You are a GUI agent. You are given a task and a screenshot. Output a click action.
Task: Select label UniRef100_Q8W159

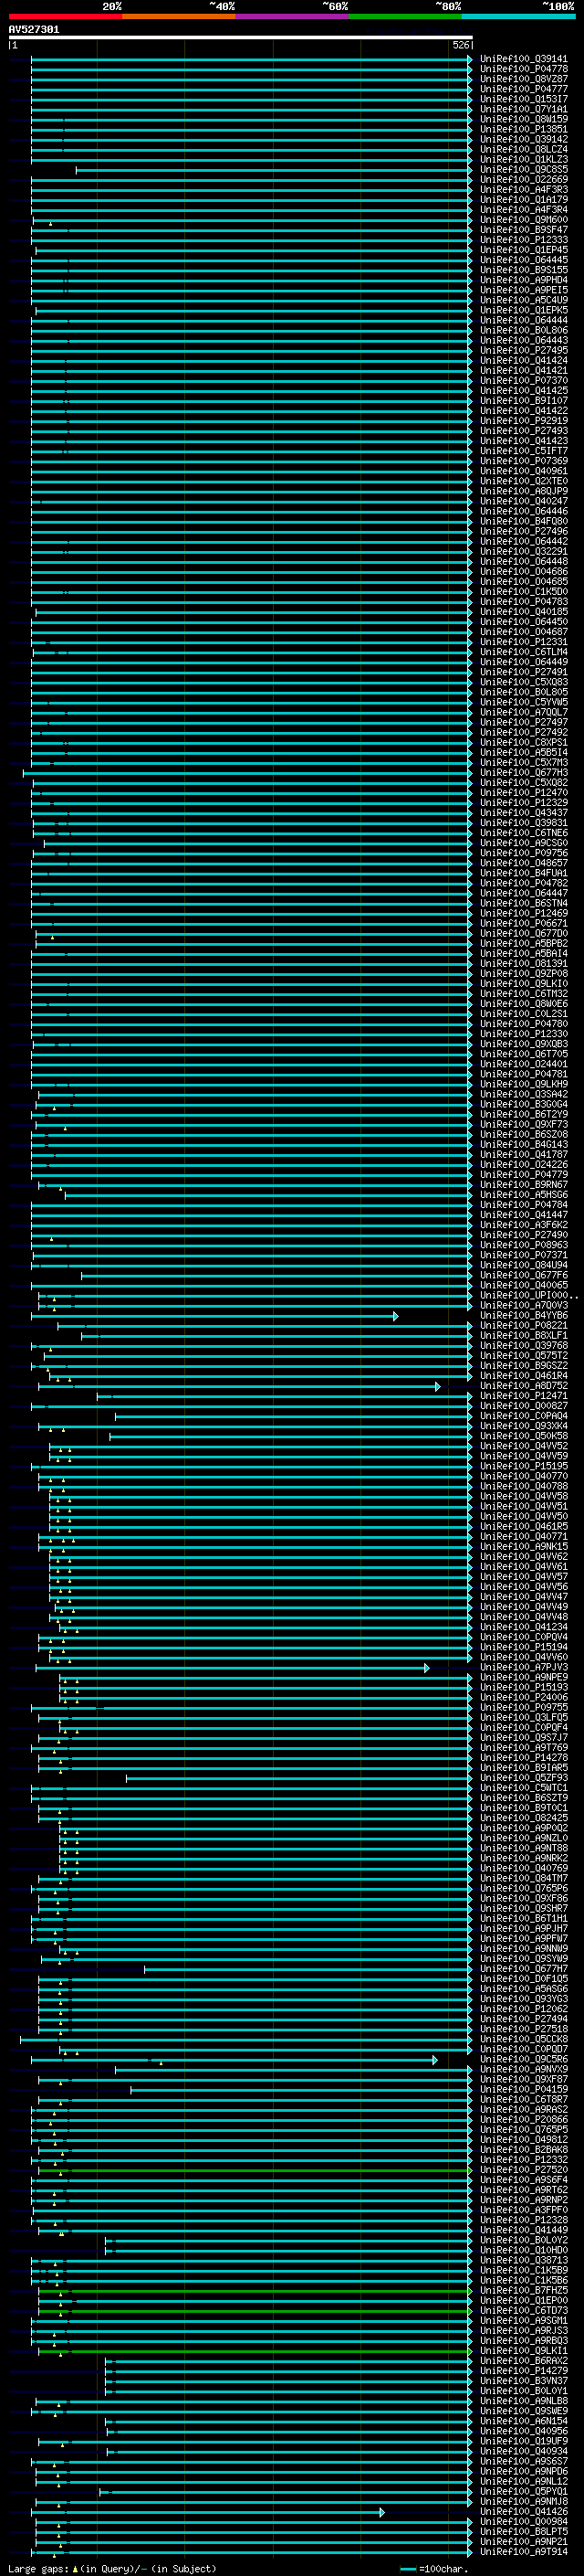click(x=524, y=119)
